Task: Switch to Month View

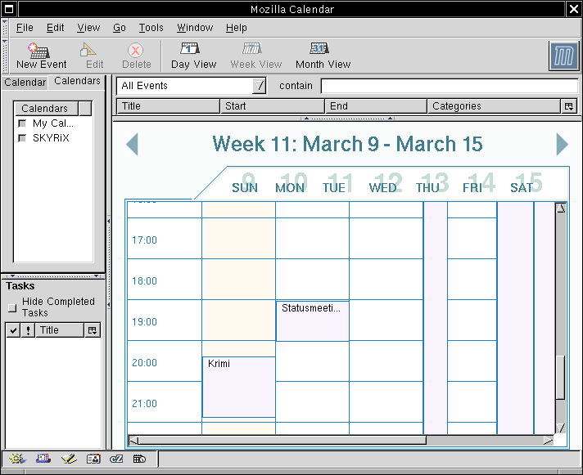Action: (x=323, y=56)
